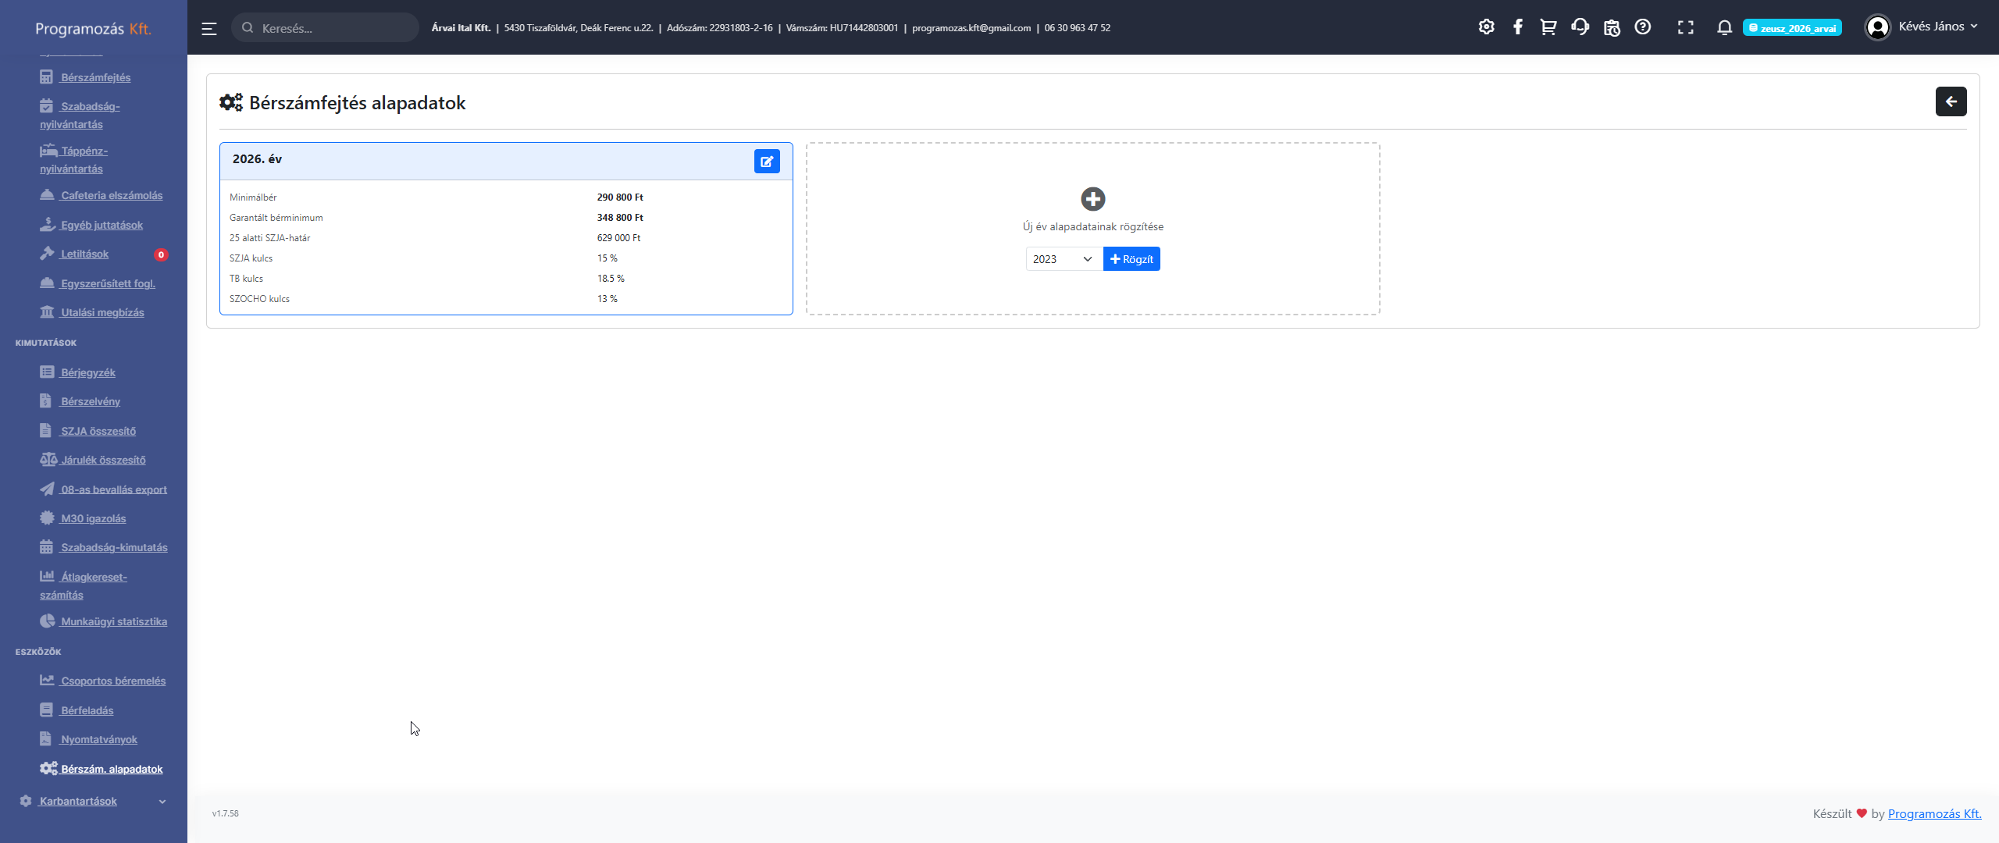The height and width of the screenshot is (843, 1999).
Task: Expand the Karbantartások section
Action: point(94,801)
